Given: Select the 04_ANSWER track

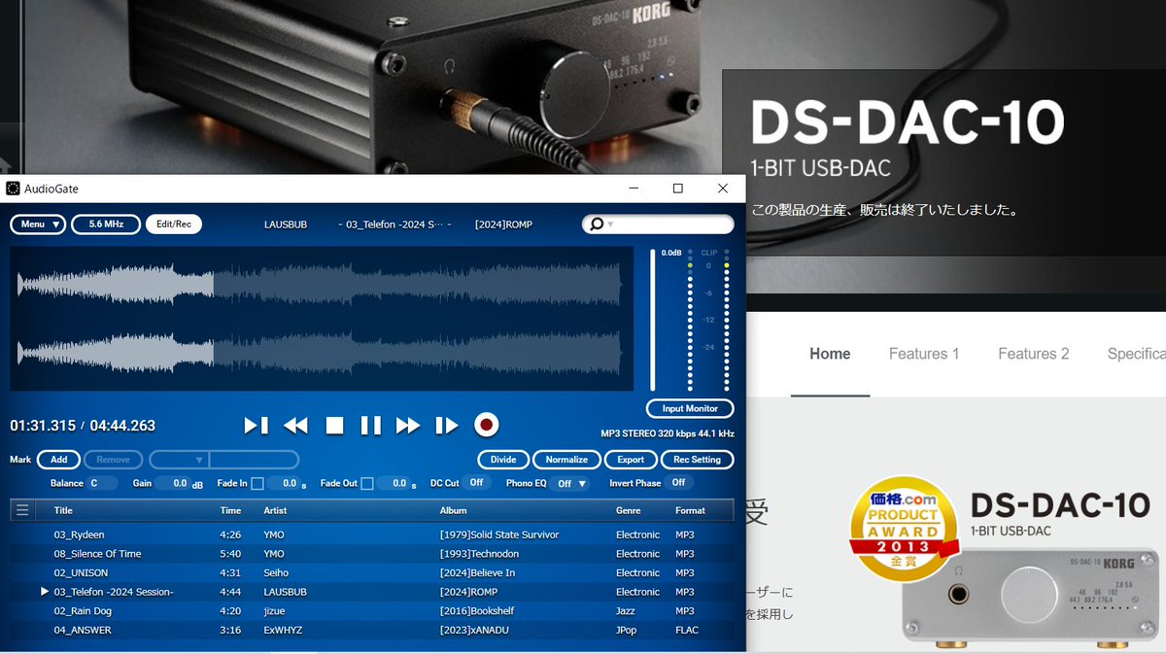Looking at the screenshot, I should point(372,630).
